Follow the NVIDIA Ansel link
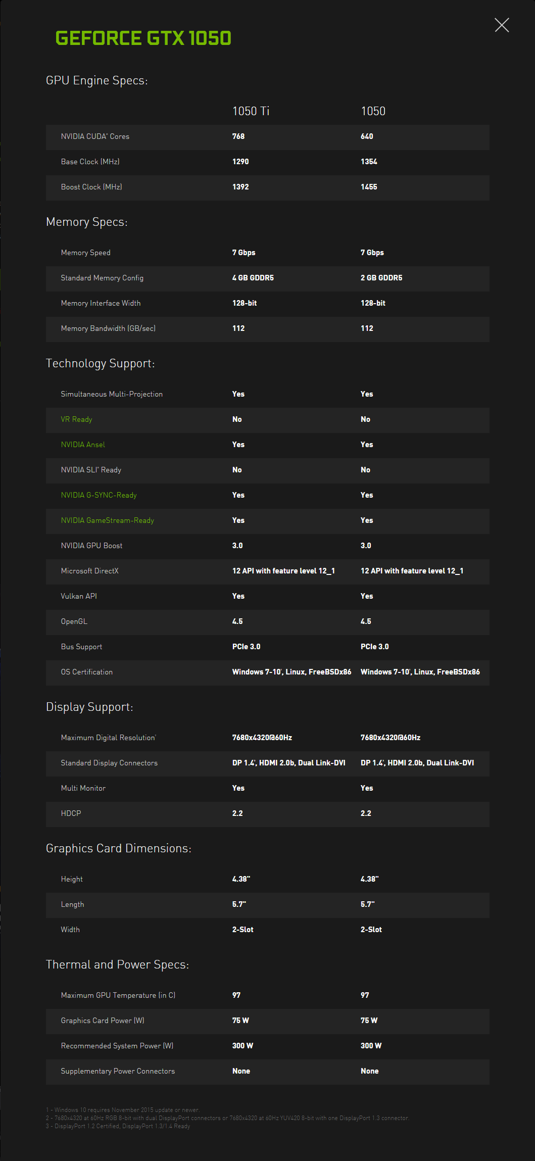 83,445
